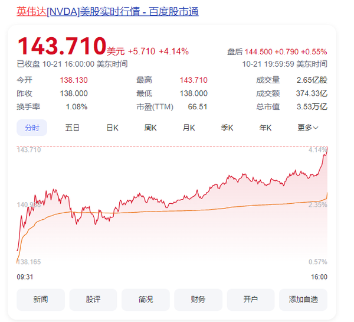The width and height of the screenshot is (354, 322).
Task: Switch to the 日K chart tab
Action: (x=112, y=128)
